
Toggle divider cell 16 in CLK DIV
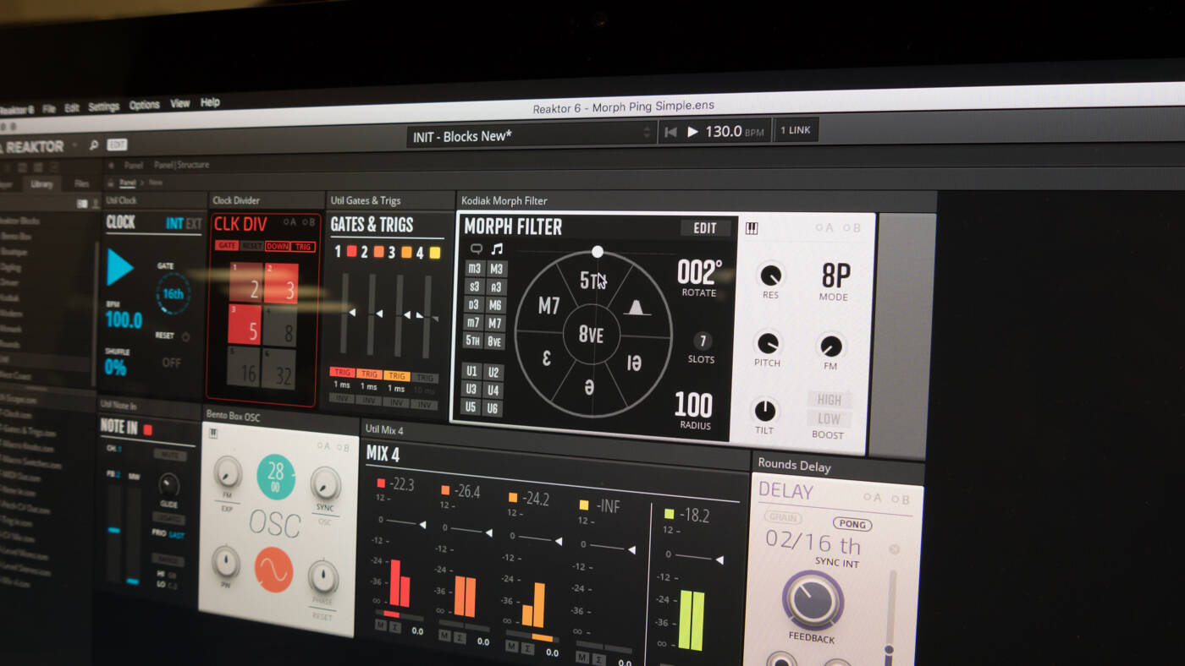(243, 367)
